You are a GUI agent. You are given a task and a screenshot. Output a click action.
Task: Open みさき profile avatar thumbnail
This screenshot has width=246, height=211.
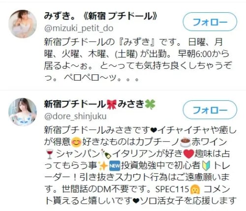(23, 112)
